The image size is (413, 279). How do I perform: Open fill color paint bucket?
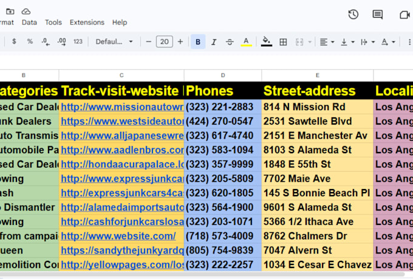[x=266, y=42]
